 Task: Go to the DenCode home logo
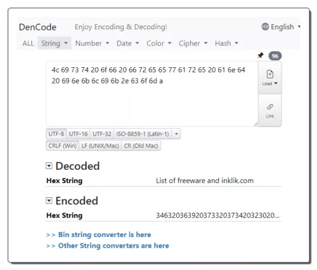tap(37, 27)
